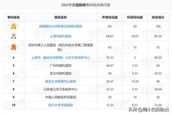This screenshot has width=172, height=115.
Task: Click rank number 5 cell
Action: coord(13,65)
